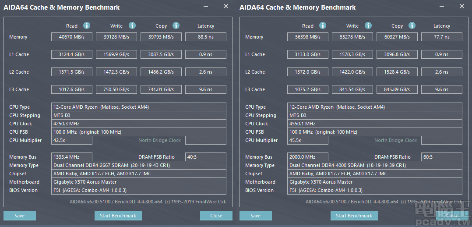Click L1 Cache Copy 3096.8 GB/s

tap(397, 55)
